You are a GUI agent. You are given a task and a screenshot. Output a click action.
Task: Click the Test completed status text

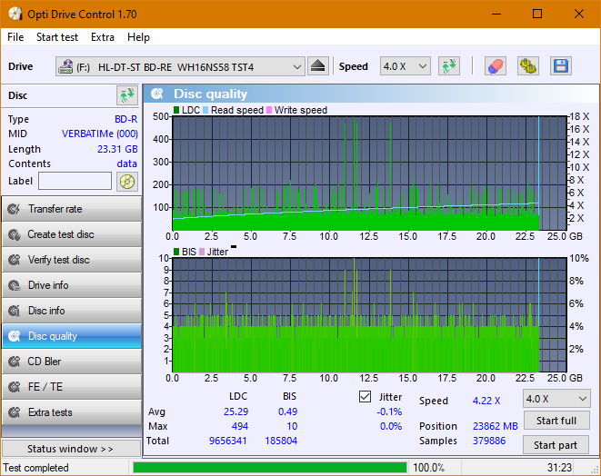(x=36, y=468)
